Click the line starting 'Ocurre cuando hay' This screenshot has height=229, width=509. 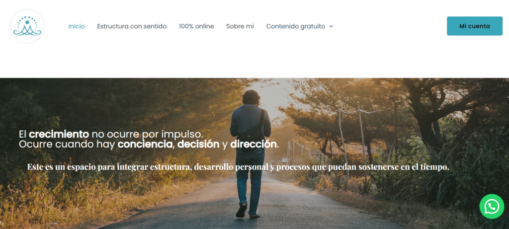point(149,145)
